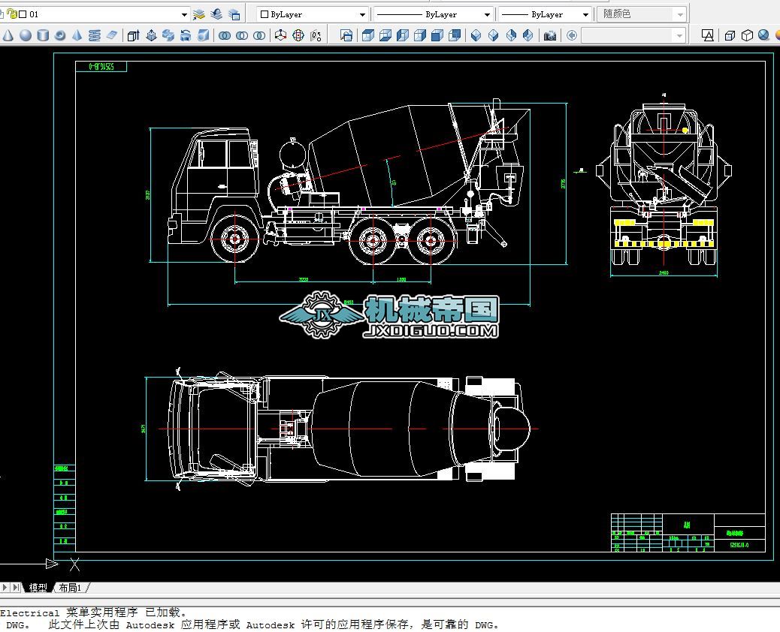Select the 3D Rotate tool
Viewport: 780px width, 632px height.
click(x=298, y=35)
